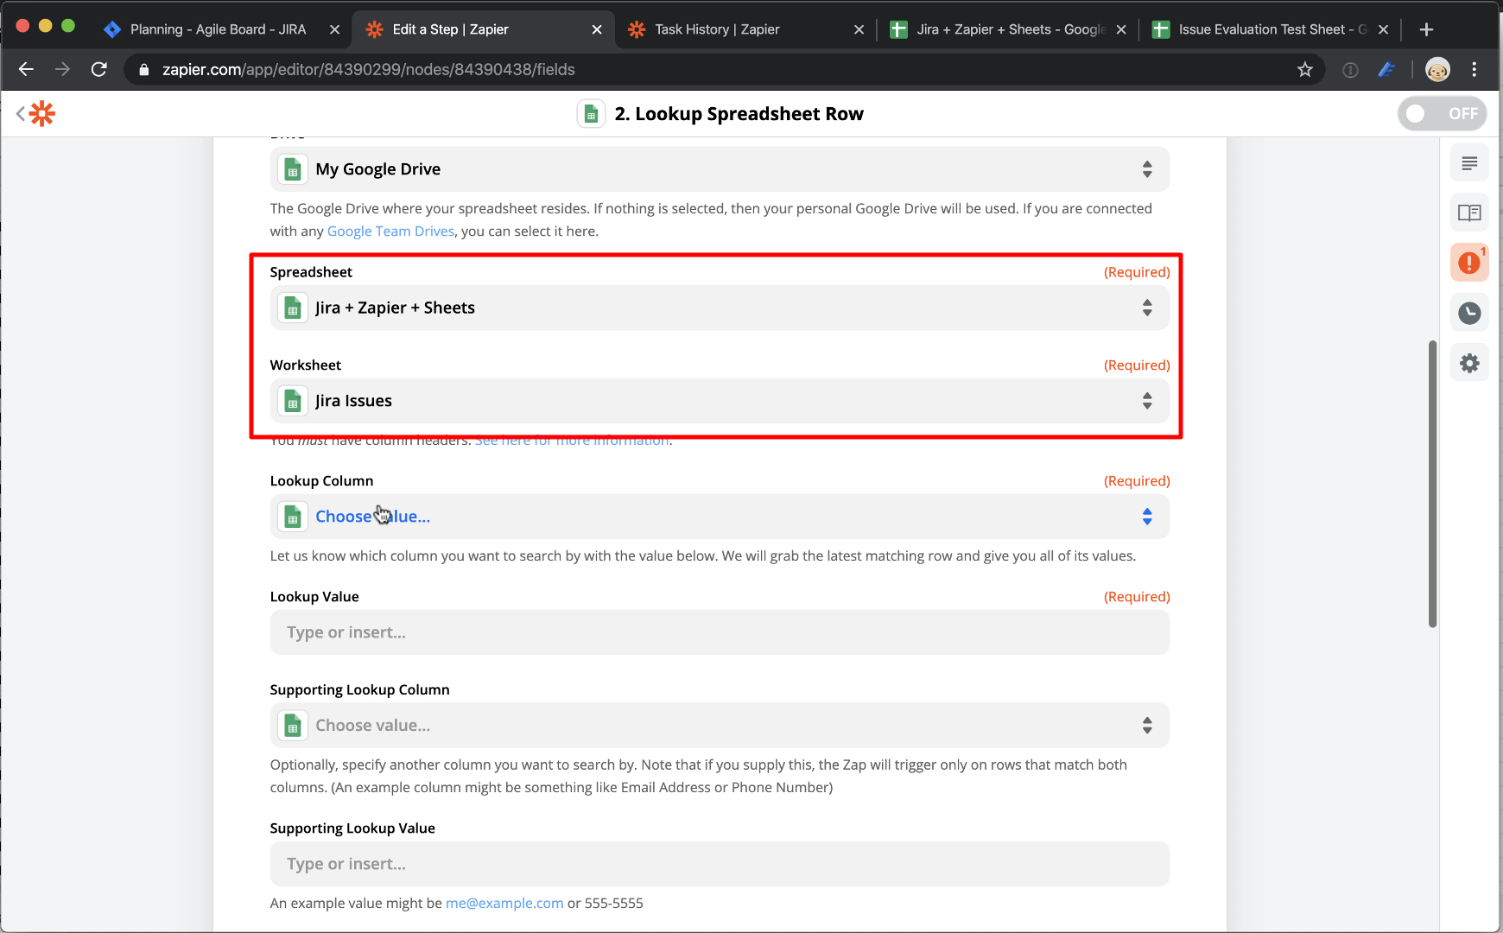Click the sheets icon in My Google Drive field
This screenshot has height=933, width=1503.
pyautogui.click(x=293, y=169)
